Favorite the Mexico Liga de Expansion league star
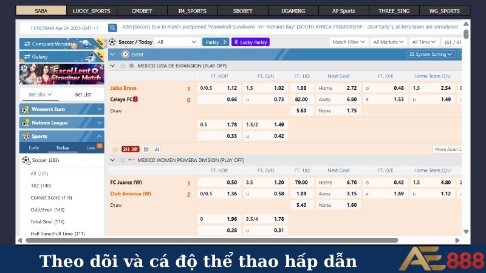Image resolution: width=486 pixels, height=273 pixels. pyautogui.click(x=123, y=66)
